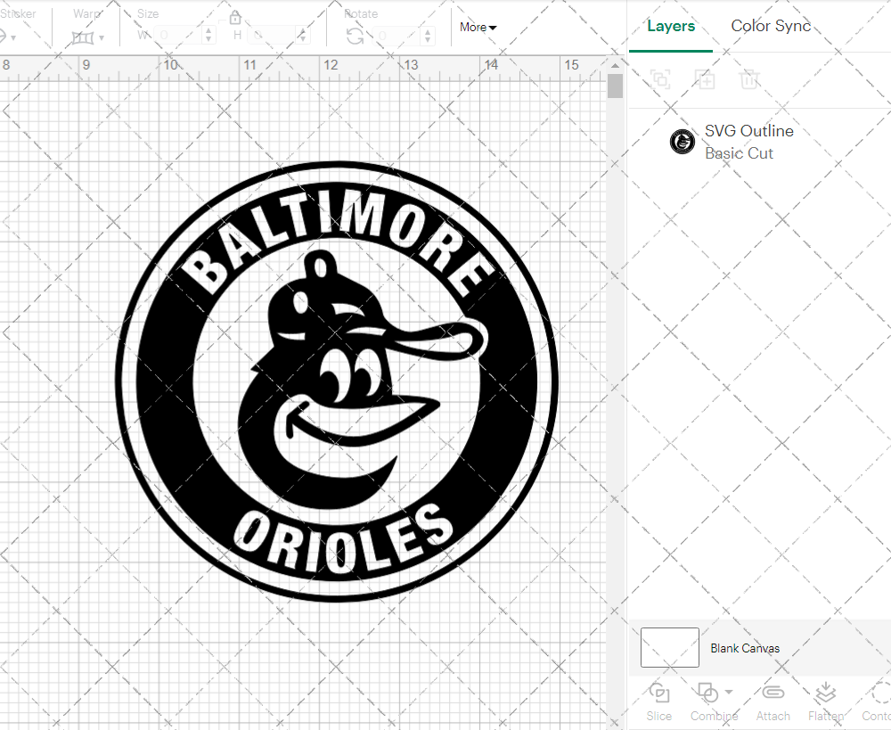Click the Flatten layers icon
The image size is (891, 730).
click(x=826, y=693)
